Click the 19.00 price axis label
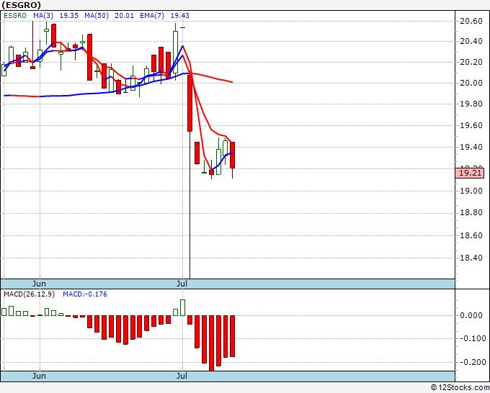This screenshot has width=490, height=393. [x=471, y=191]
